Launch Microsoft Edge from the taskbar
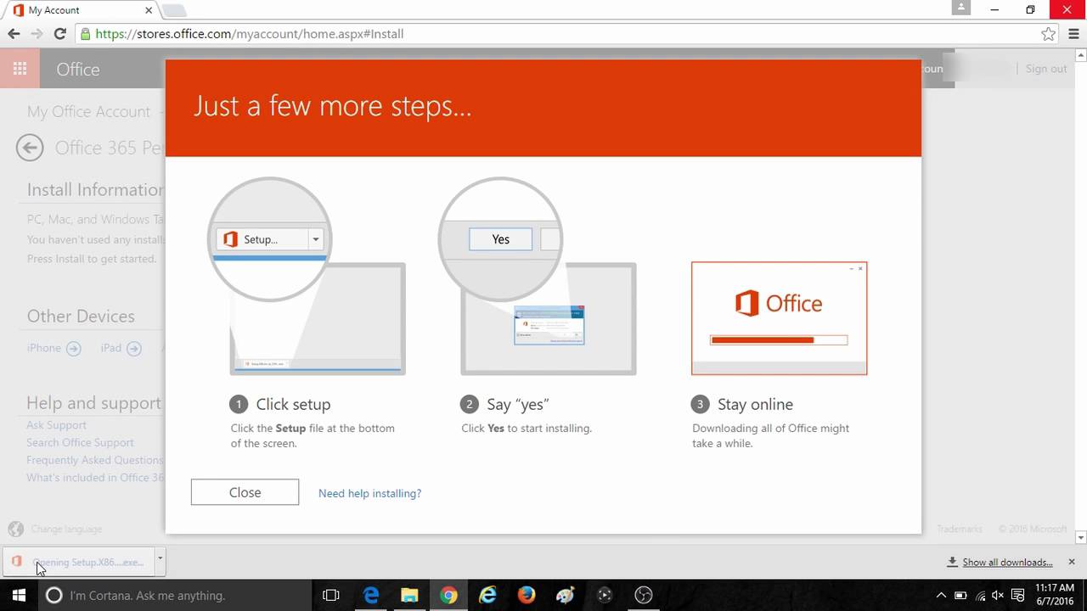1087x611 pixels. click(371, 595)
